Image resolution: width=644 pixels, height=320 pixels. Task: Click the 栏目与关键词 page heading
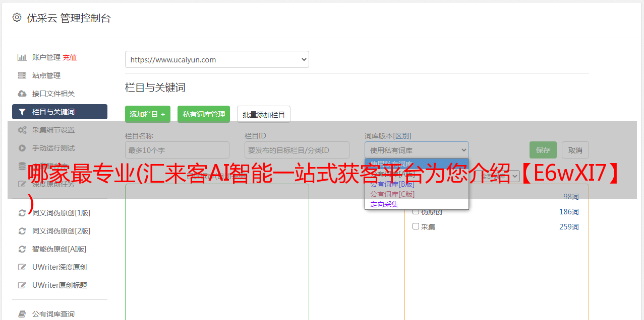click(155, 88)
